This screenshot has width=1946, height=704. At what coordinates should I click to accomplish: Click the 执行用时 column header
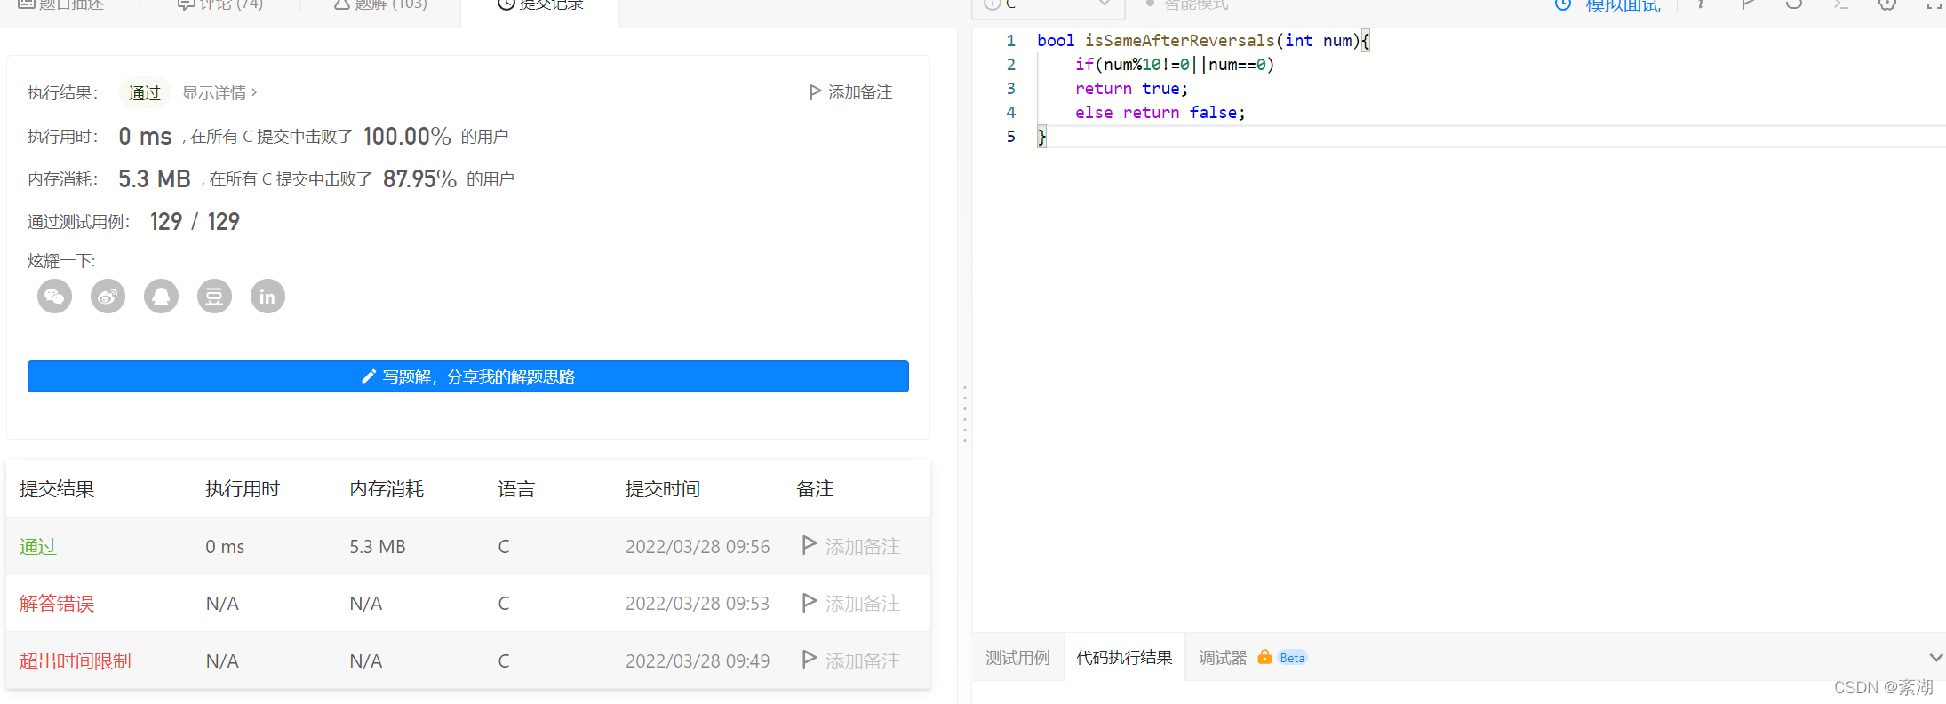243,489
